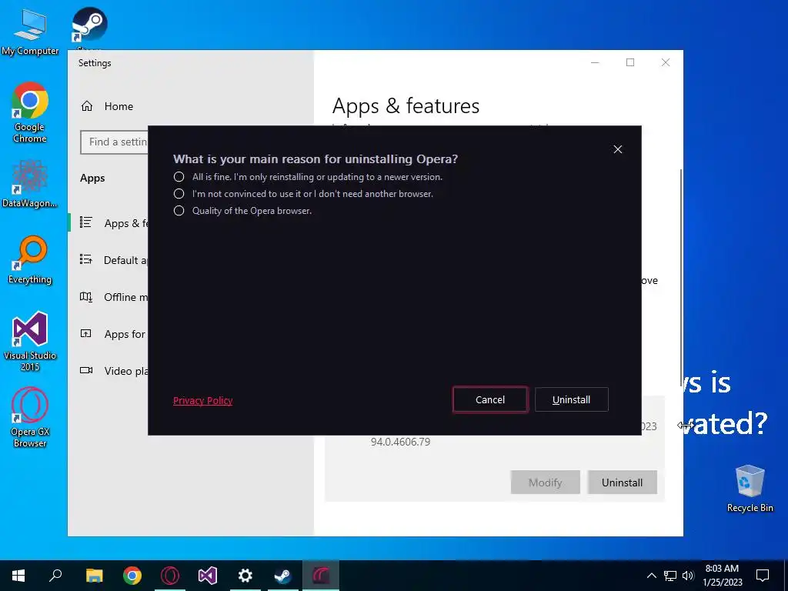This screenshot has width=788, height=591.
Task: Click the greyed Modify button in Settings
Action: tap(546, 482)
